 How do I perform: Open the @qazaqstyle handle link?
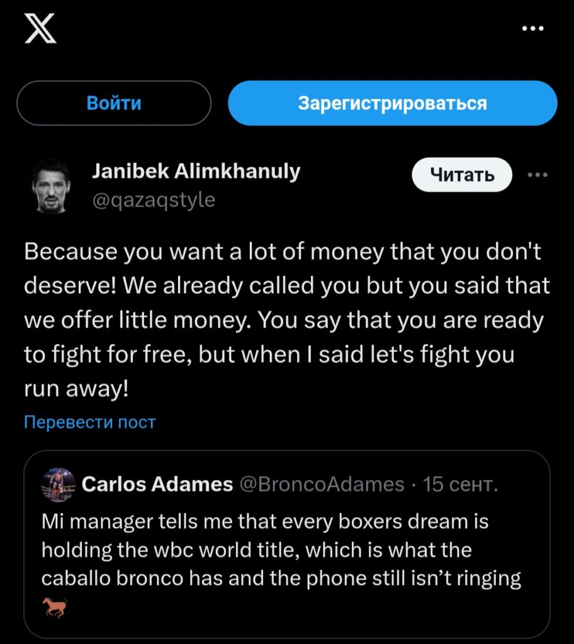[154, 200]
